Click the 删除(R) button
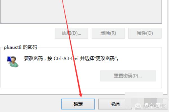Screen dimensions: 169x112 click(108, 33)
